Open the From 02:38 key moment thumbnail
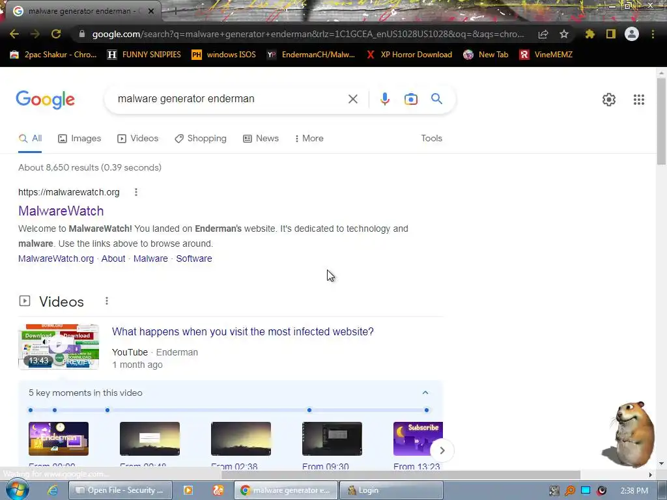The image size is (667, 500). 241,439
